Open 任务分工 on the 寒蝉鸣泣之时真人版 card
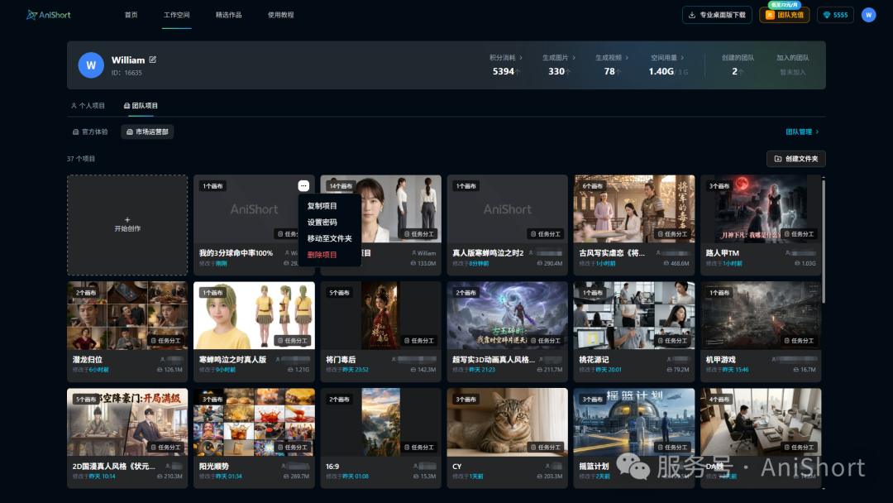The width and height of the screenshot is (893, 503). click(292, 341)
